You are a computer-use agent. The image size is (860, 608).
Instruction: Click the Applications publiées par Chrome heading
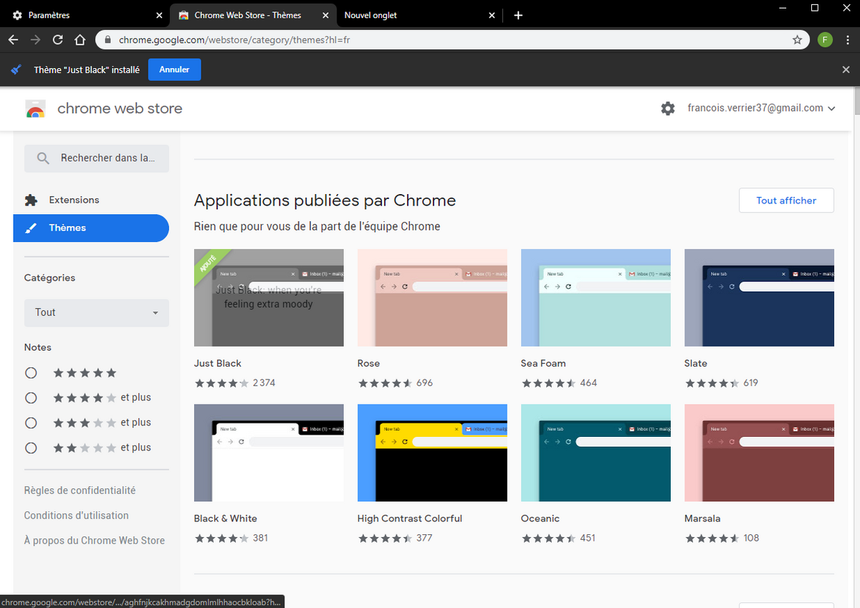[325, 201]
